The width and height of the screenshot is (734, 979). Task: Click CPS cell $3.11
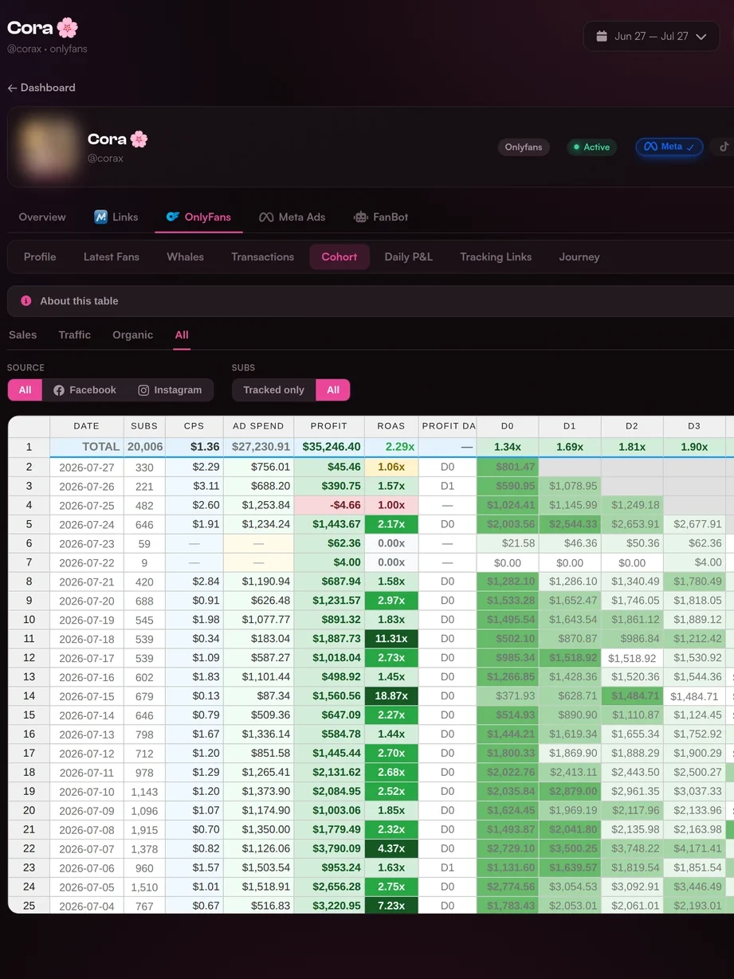tap(194, 486)
